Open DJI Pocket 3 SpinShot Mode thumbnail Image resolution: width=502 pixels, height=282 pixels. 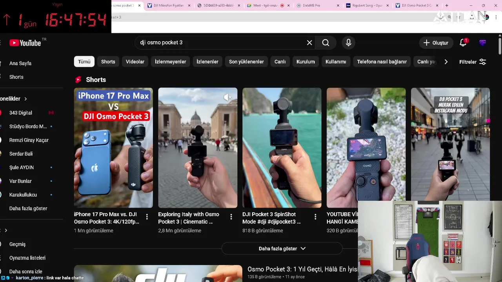(x=282, y=148)
